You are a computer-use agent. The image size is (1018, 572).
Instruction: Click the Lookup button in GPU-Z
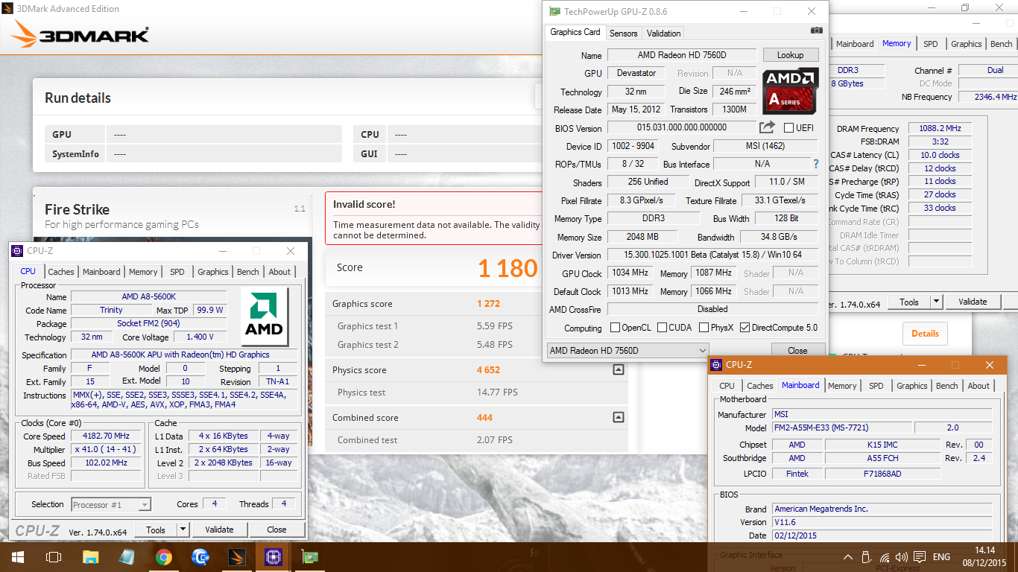click(790, 55)
